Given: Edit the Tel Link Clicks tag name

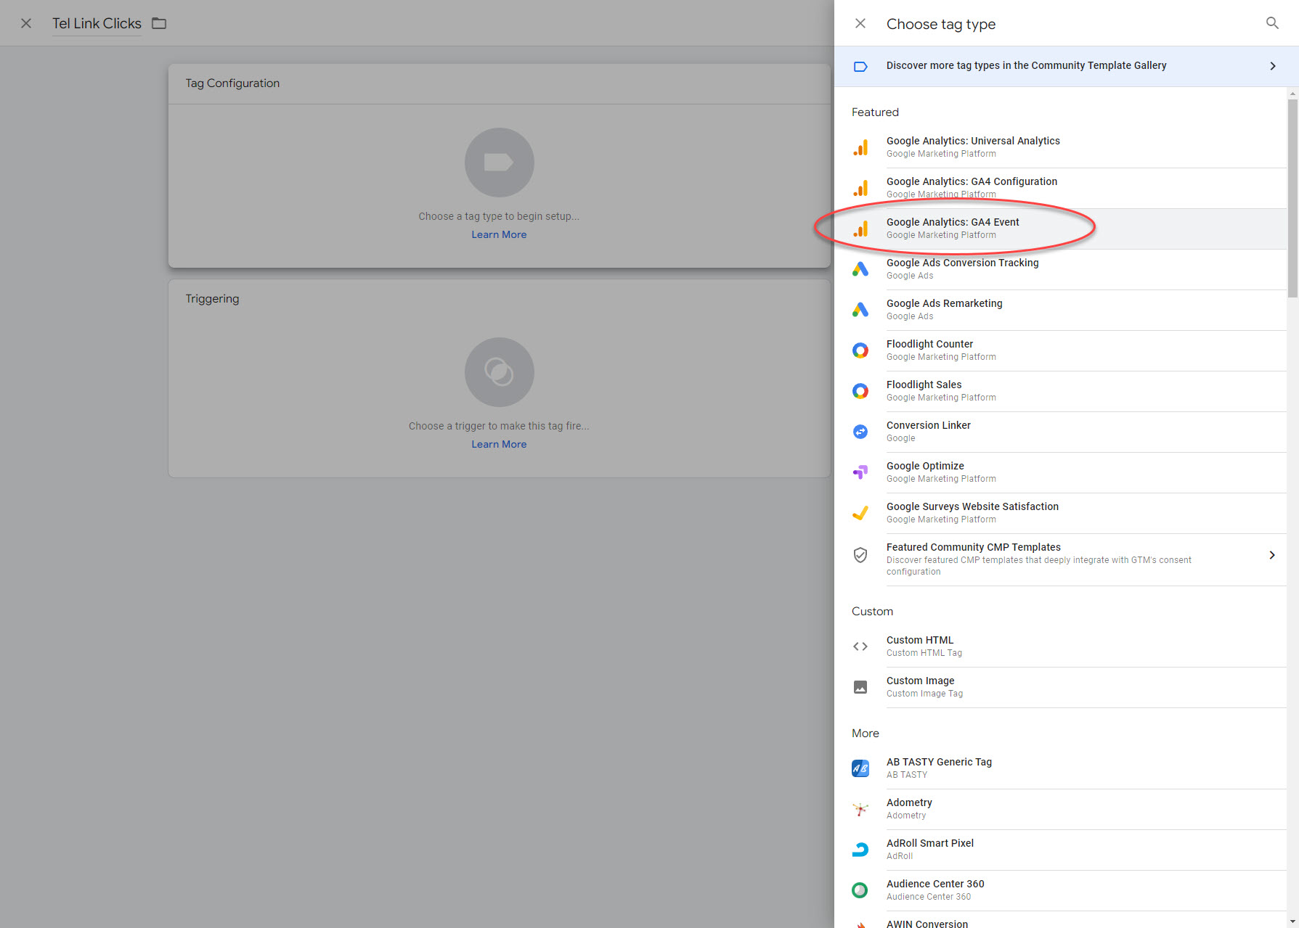Looking at the screenshot, I should point(97,23).
